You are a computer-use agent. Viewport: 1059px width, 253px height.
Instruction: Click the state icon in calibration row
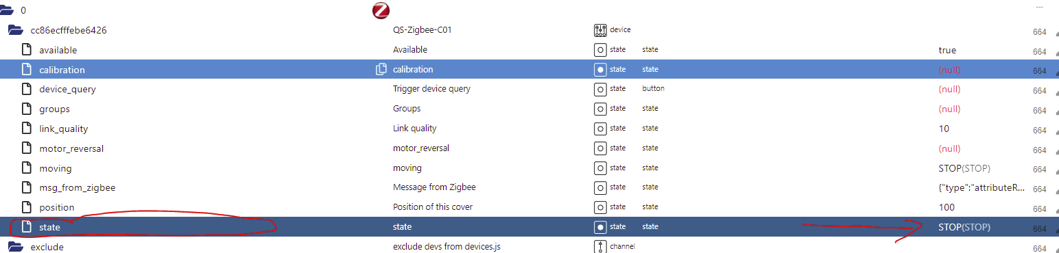pyautogui.click(x=600, y=70)
